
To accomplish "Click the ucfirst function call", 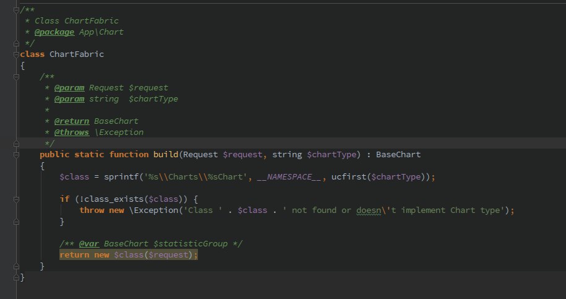I will pyautogui.click(x=349, y=177).
